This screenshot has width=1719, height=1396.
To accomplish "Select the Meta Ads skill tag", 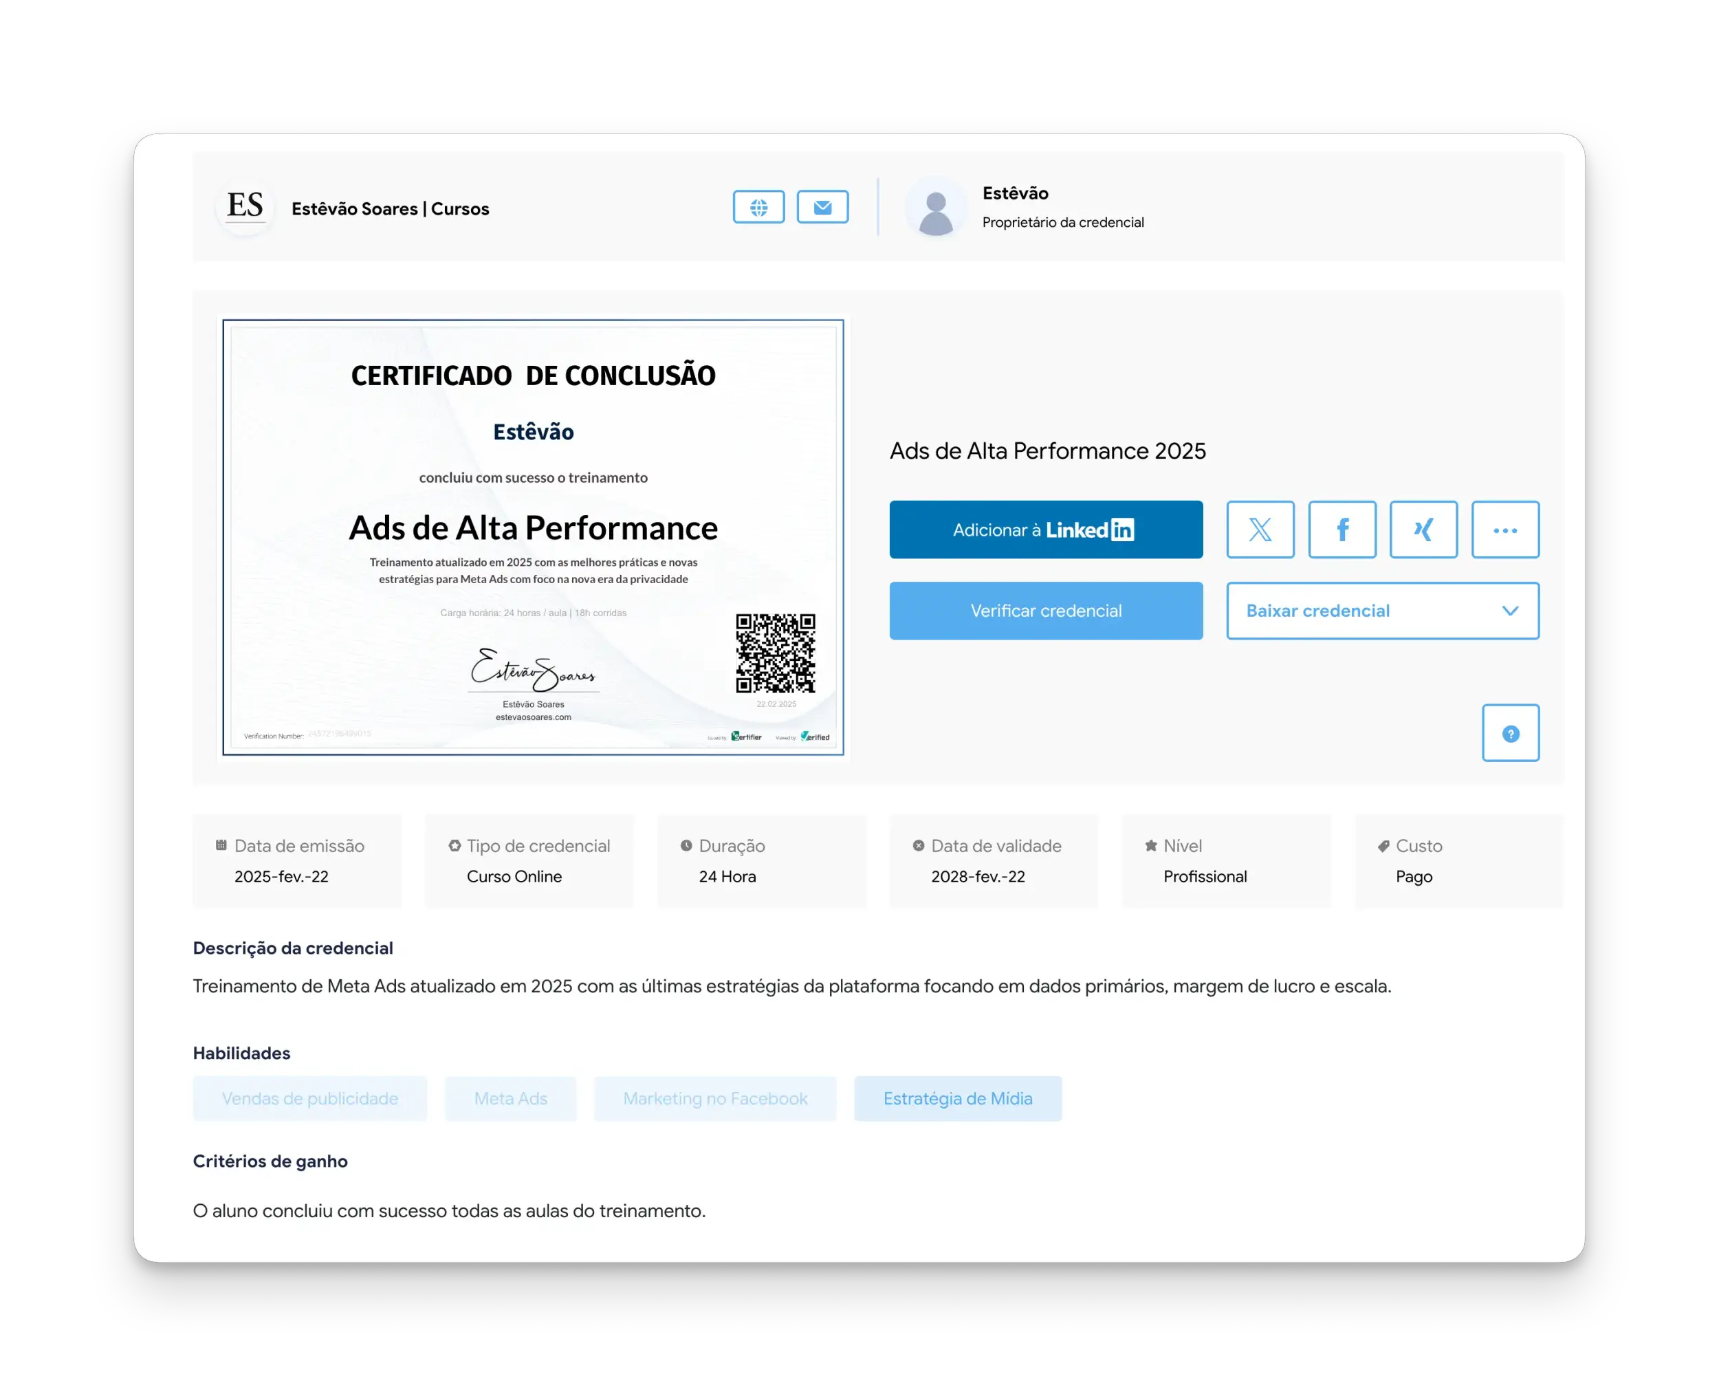I will (511, 1098).
